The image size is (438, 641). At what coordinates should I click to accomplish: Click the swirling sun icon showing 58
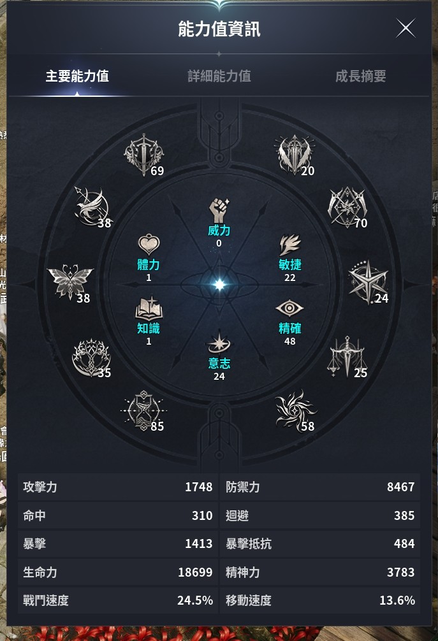tap(296, 410)
